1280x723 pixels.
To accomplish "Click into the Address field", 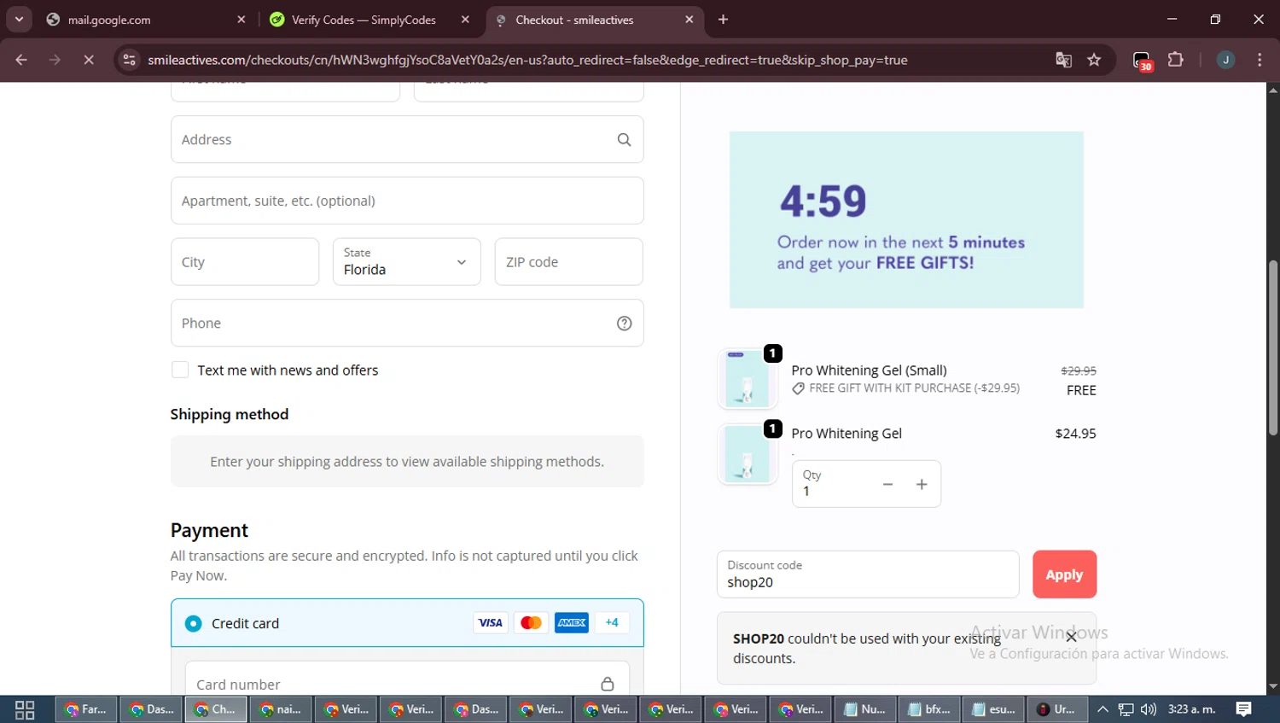I will (x=407, y=139).
